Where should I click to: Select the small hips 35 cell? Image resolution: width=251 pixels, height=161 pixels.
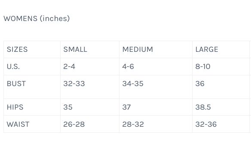tap(90, 107)
